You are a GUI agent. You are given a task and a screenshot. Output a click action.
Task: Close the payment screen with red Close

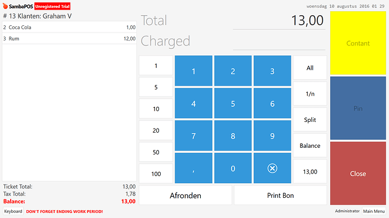click(x=358, y=174)
